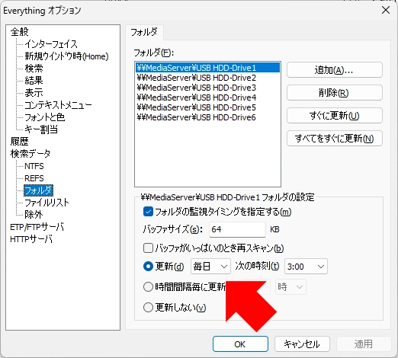
Task: Click the OK button
Action: (240, 344)
